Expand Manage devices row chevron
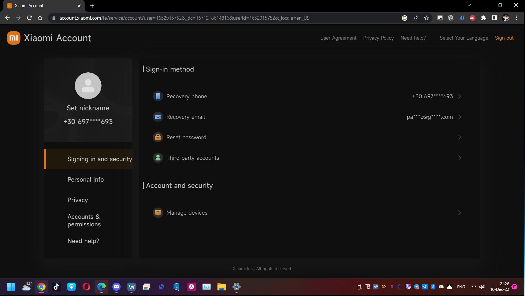The height and width of the screenshot is (296, 525). point(460,213)
